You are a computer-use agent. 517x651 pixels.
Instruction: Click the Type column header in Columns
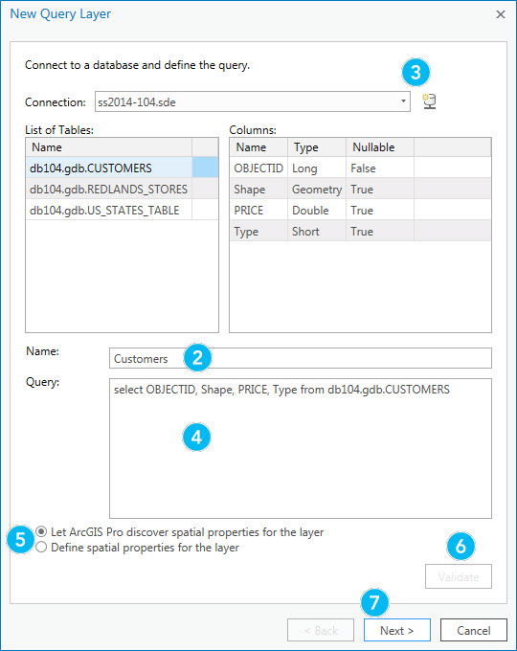(x=317, y=147)
